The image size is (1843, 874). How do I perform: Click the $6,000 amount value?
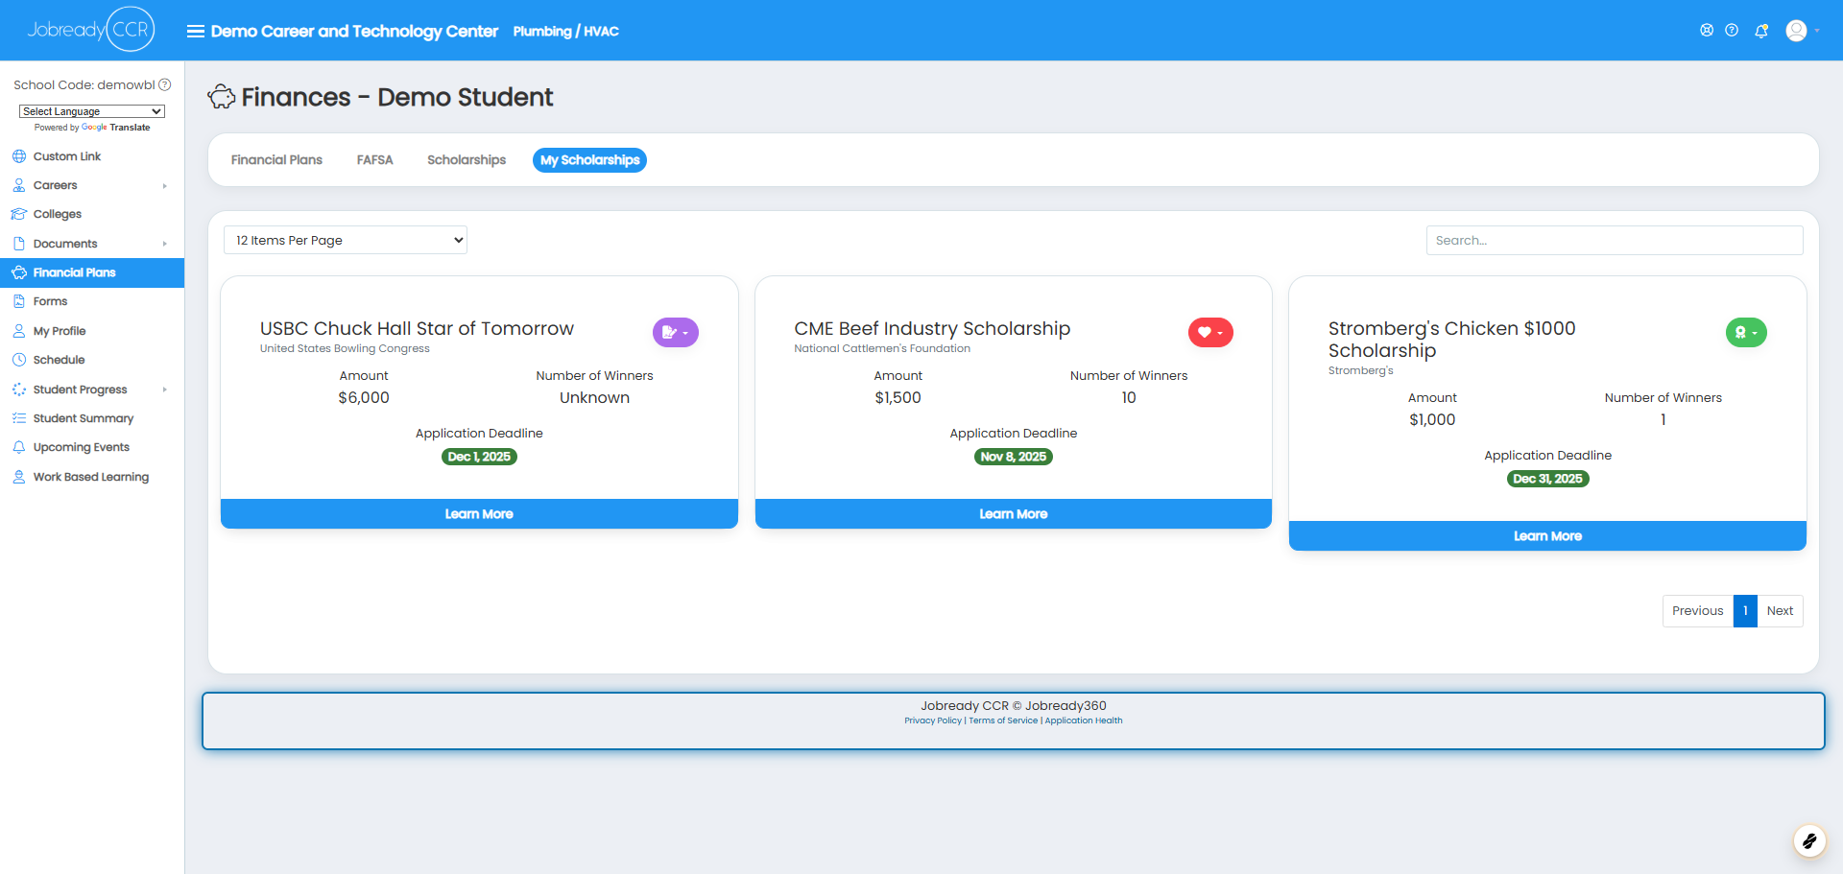pos(364,398)
